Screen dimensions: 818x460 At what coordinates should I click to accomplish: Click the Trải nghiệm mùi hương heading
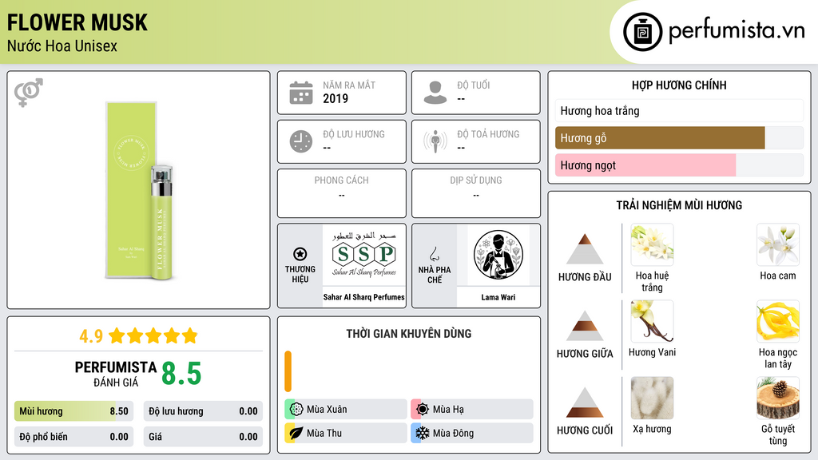pos(679,205)
